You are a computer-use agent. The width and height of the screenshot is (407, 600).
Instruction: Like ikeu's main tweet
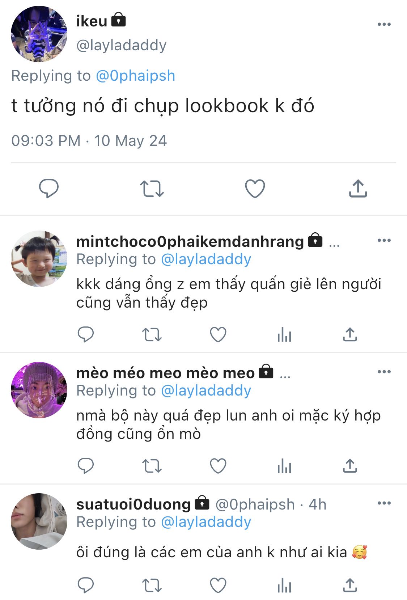(255, 189)
